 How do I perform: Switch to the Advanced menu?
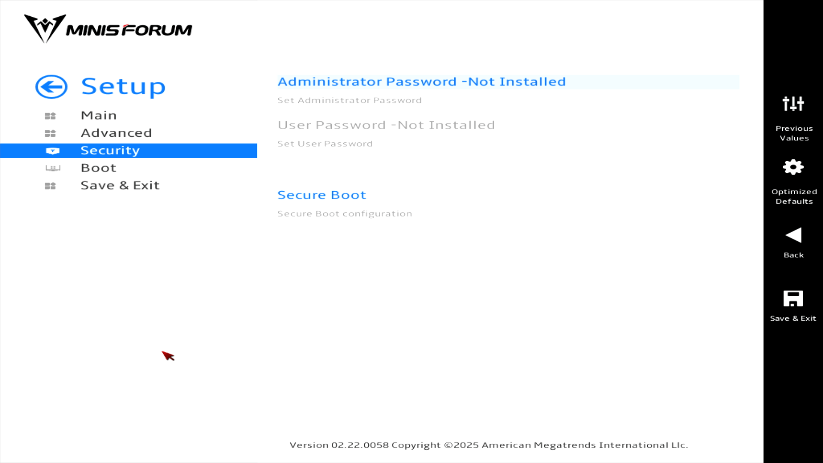(x=116, y=133)
